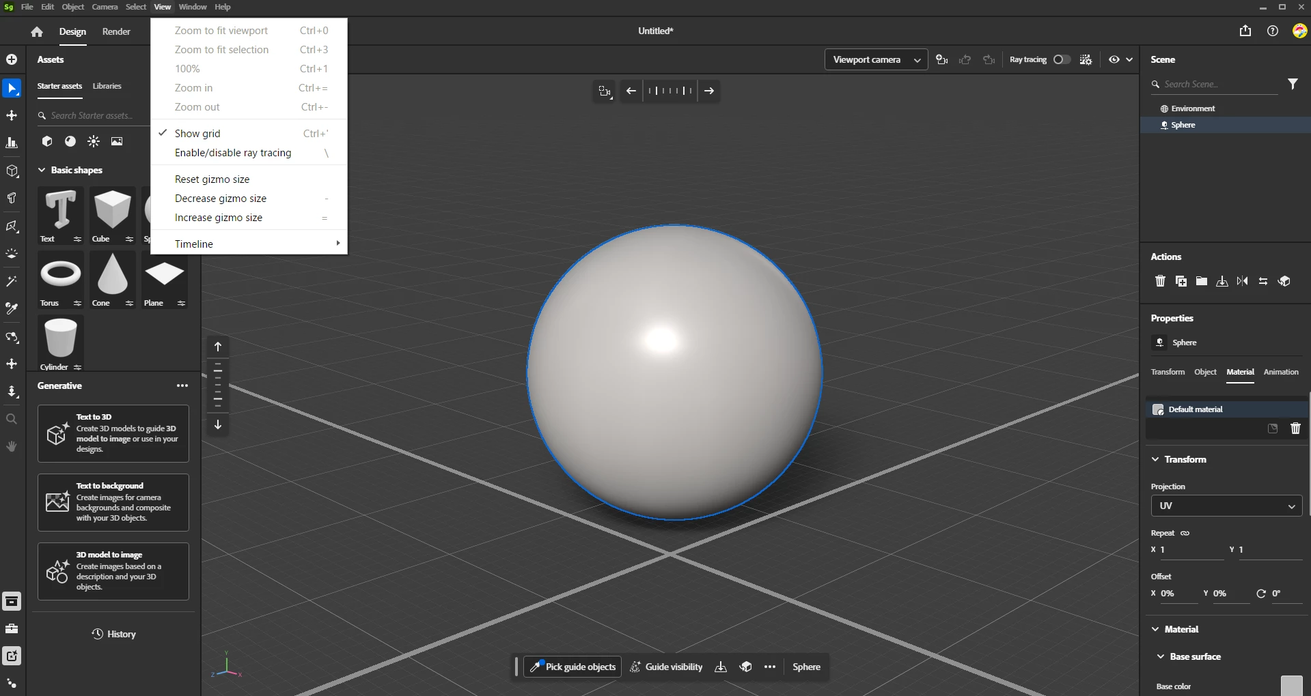This screenshot has width=1311, height=696.
Task: Pick the Hand pan tool
Action: [x=12, y=446]
